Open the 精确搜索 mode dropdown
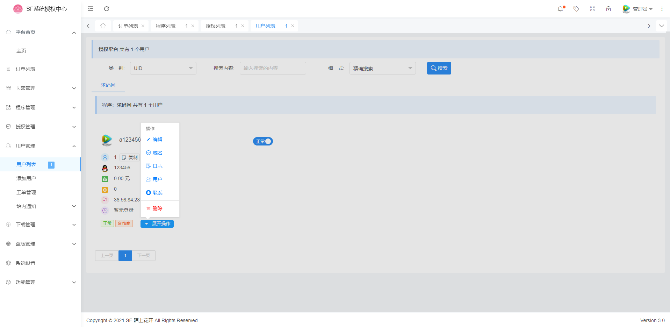 [382, 68]
